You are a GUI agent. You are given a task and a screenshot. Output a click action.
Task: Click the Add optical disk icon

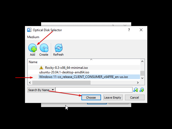[x=33, y=48]
